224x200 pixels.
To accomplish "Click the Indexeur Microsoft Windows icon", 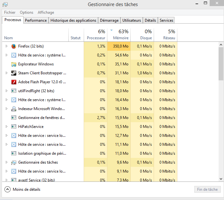I will click(14, 109).
